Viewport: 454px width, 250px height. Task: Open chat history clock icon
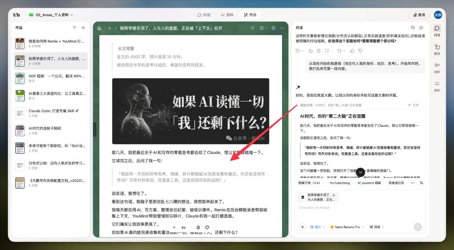413,28
